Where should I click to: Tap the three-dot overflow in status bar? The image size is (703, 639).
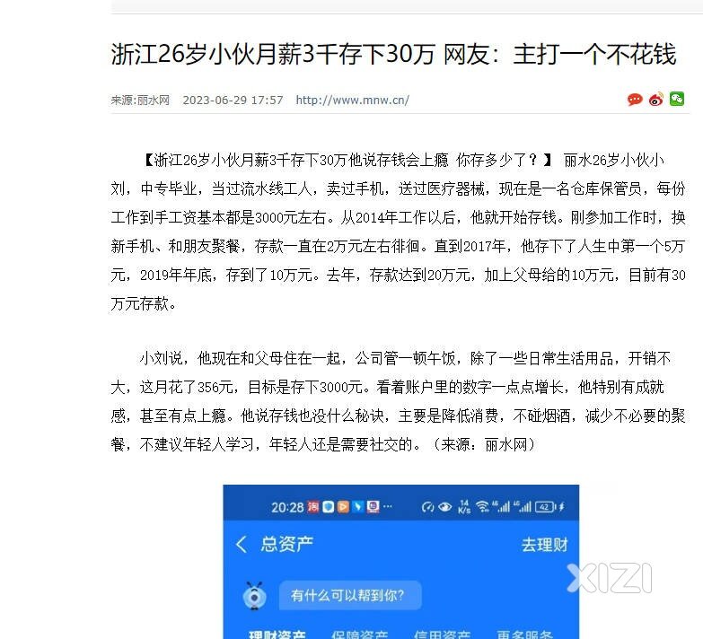pos(388,506)
